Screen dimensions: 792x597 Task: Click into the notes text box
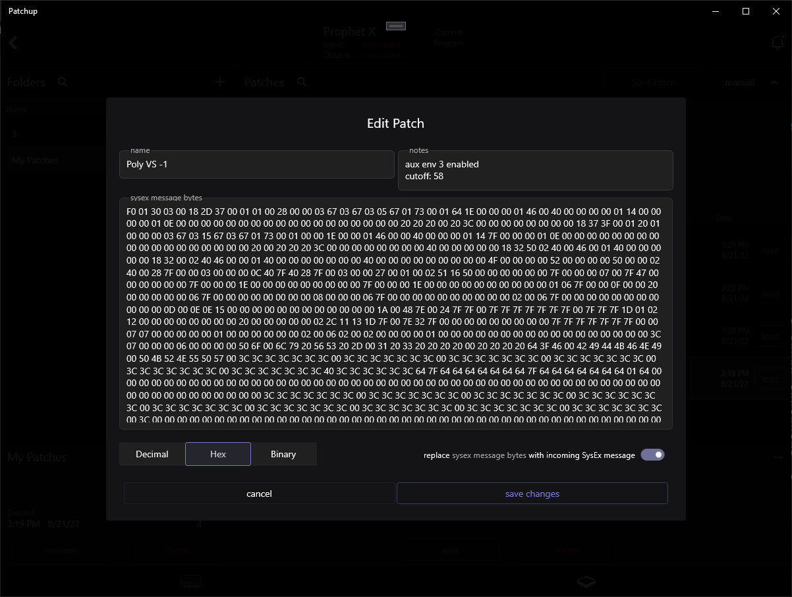click(535, 170)
